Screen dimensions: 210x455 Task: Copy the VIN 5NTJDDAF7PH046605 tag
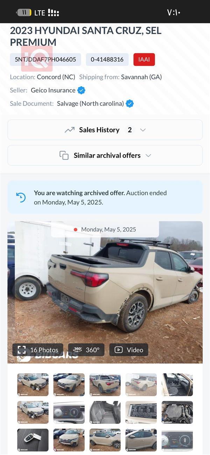45,60
